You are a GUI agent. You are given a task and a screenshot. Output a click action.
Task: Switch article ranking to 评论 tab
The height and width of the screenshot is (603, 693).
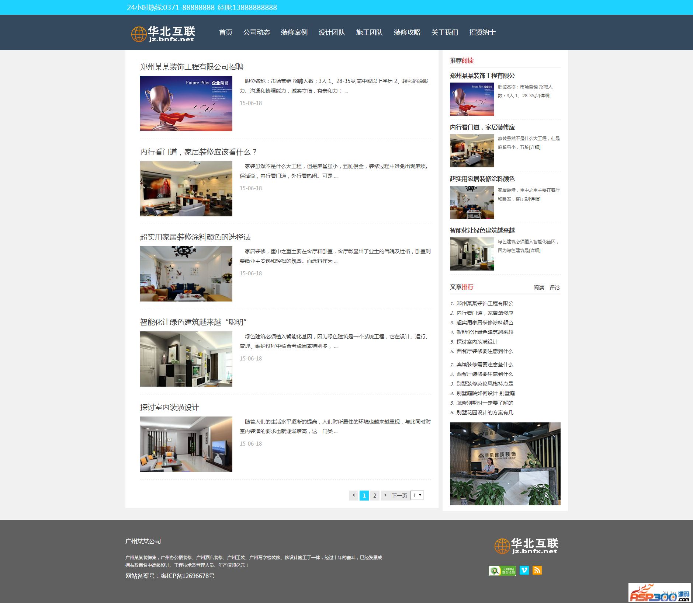coord(554,287)
